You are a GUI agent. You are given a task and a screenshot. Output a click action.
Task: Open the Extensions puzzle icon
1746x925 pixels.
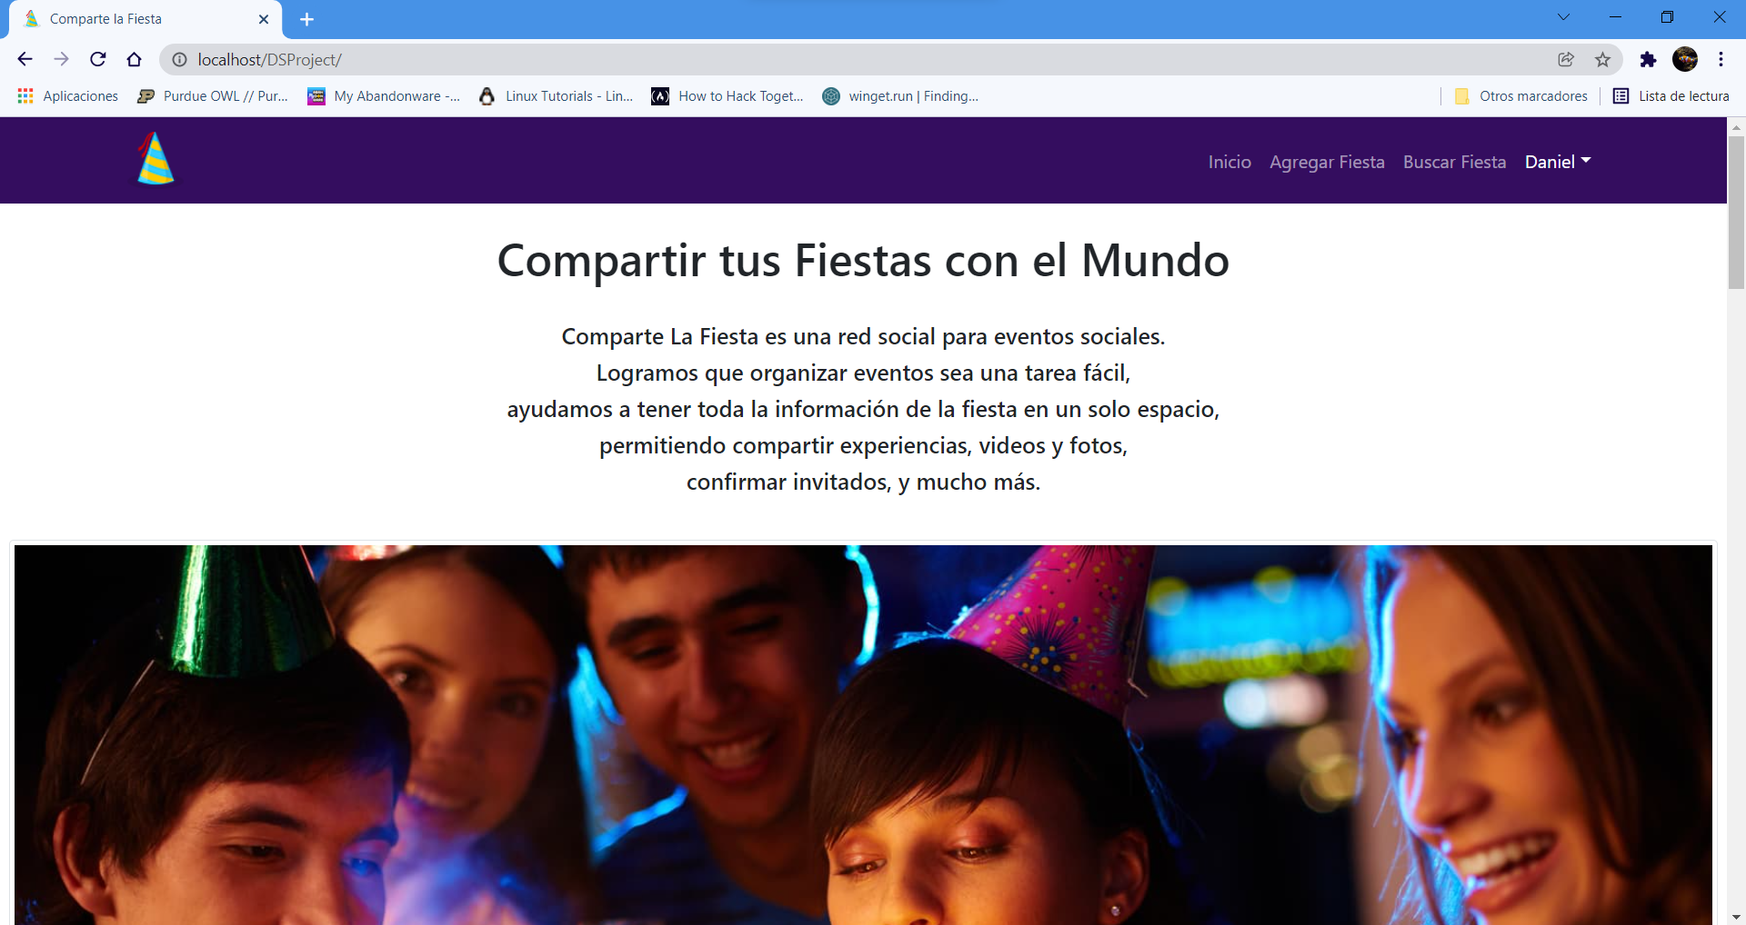click(x=1648, y=59)
